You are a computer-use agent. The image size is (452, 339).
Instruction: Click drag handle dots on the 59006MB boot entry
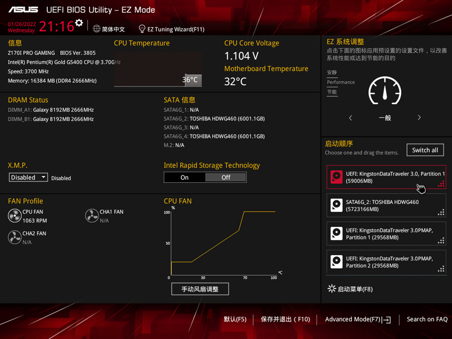(x=441, y=184)
